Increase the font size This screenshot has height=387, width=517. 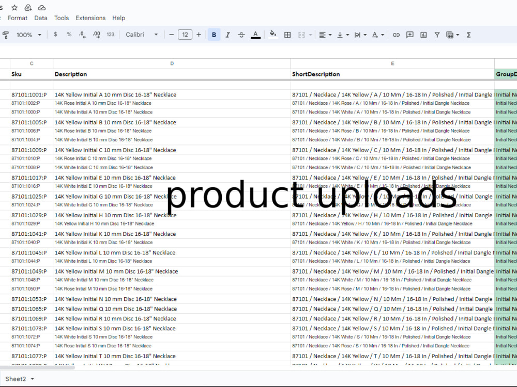(199, 35)
